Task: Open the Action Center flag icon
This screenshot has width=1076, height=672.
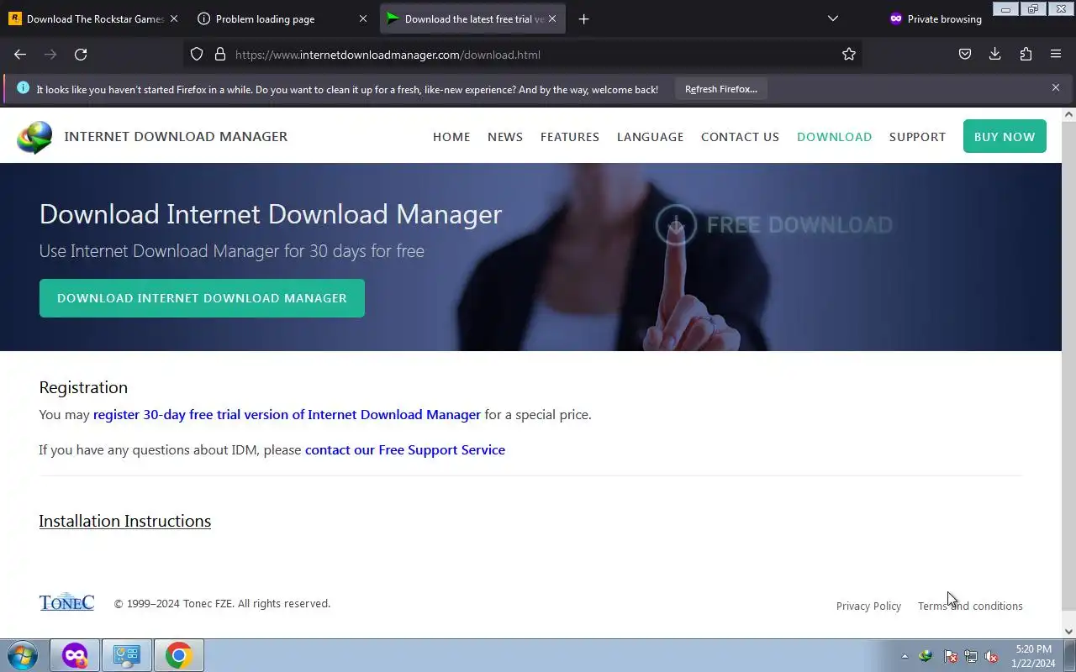Action: [x=950, y=656]
